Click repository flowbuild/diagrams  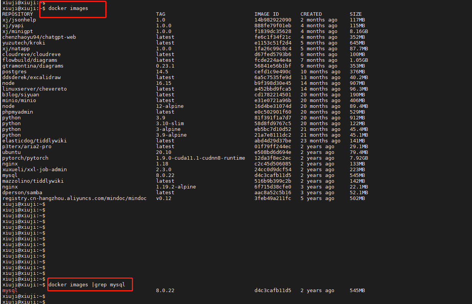(x=30, y=60)
